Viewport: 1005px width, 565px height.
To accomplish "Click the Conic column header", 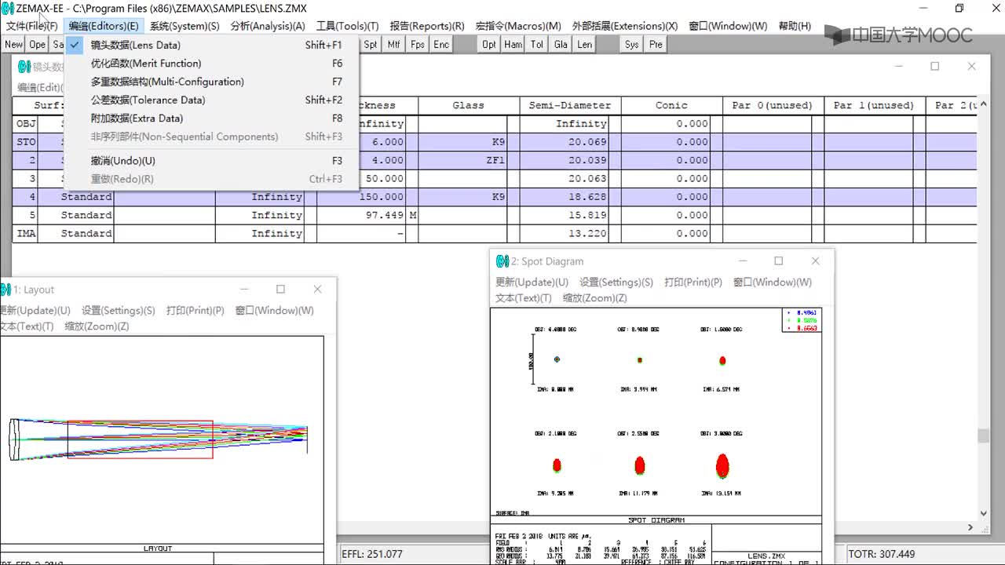I will (x=671, y=105).
